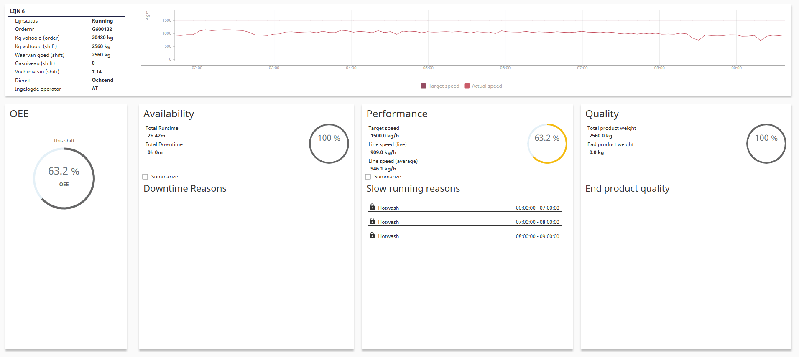Click the Running line status value
The width and height of the screenshot is (799, 357).
tap(102, 21)
